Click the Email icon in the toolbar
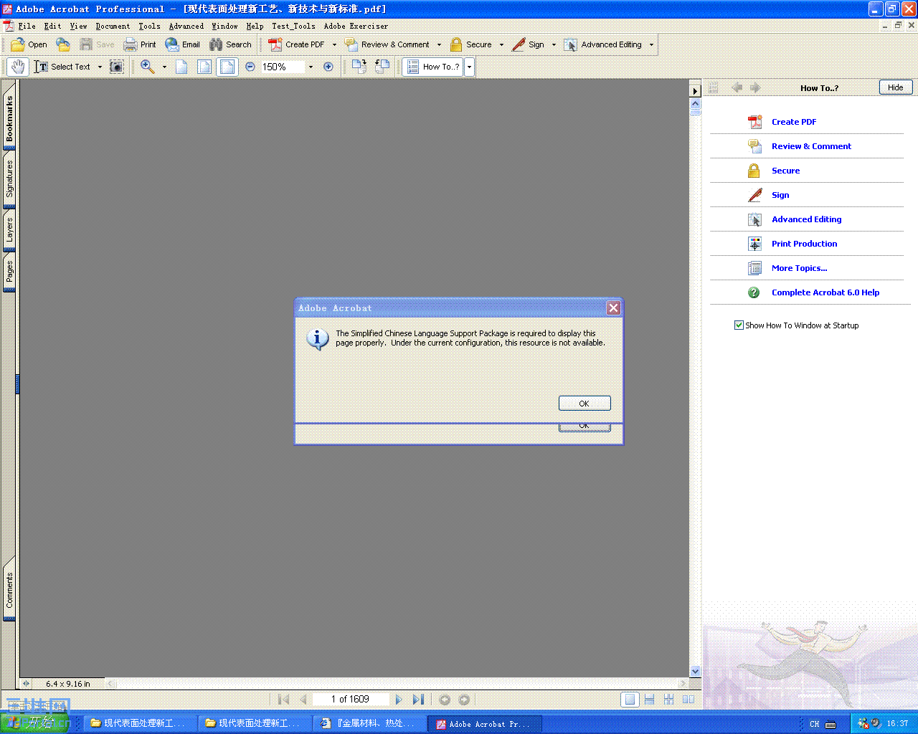The width and height of the screenshot is (918, 734). pos(182,44)
